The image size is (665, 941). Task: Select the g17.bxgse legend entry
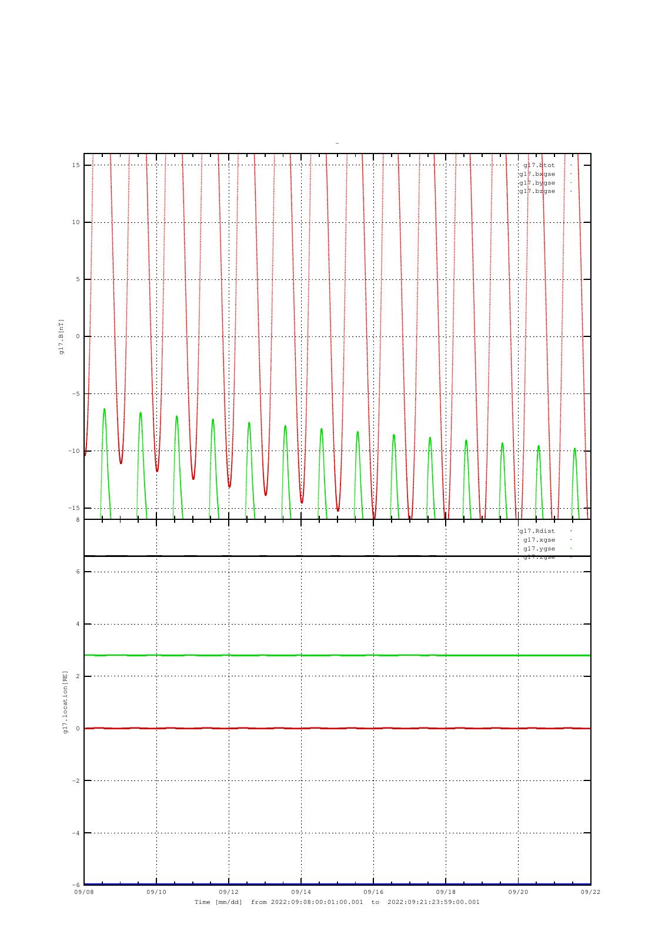point(537,174)
